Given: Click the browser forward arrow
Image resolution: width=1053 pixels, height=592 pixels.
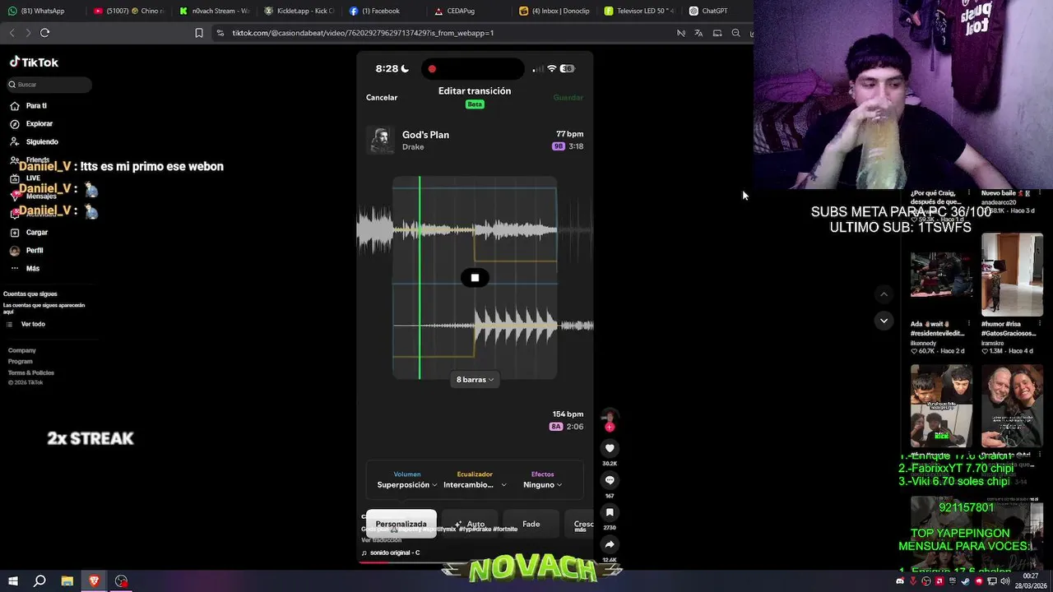Looking at the screenshot, I should pos(28,33).
